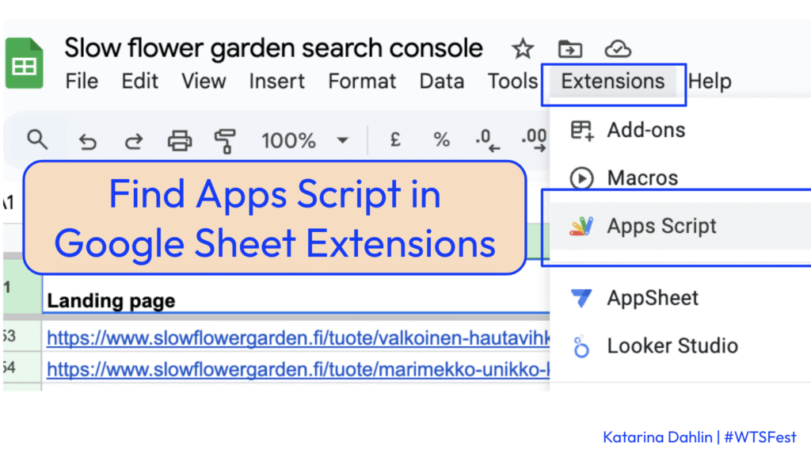The height and width of the screenshot is (454, 811).
Task: Star this spreadsheet document
Action: click(523, 49)
